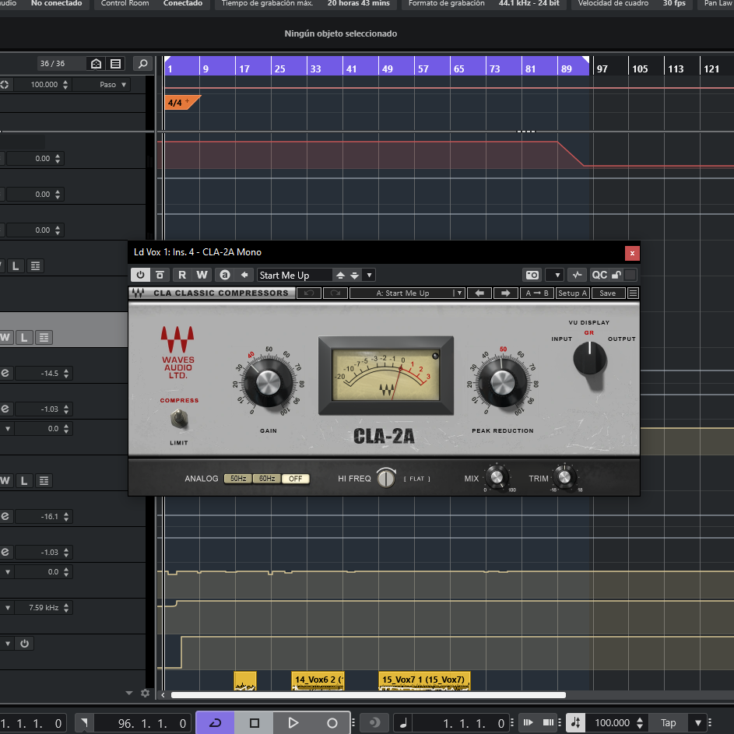Open the Paso tempo curve dropdown
The width and height of the screenshot is (734, 734).
click(x=113, y=85)
